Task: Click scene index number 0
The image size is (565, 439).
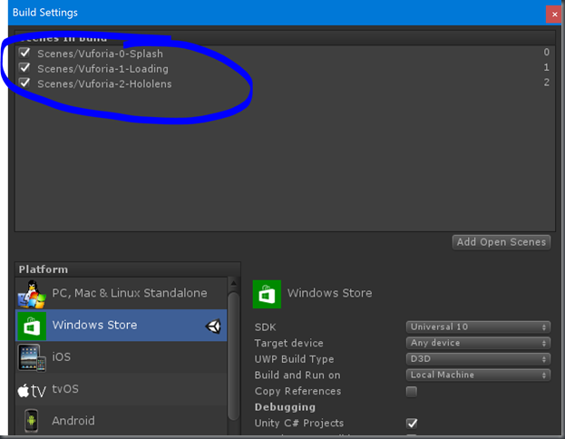Action: 546,53
